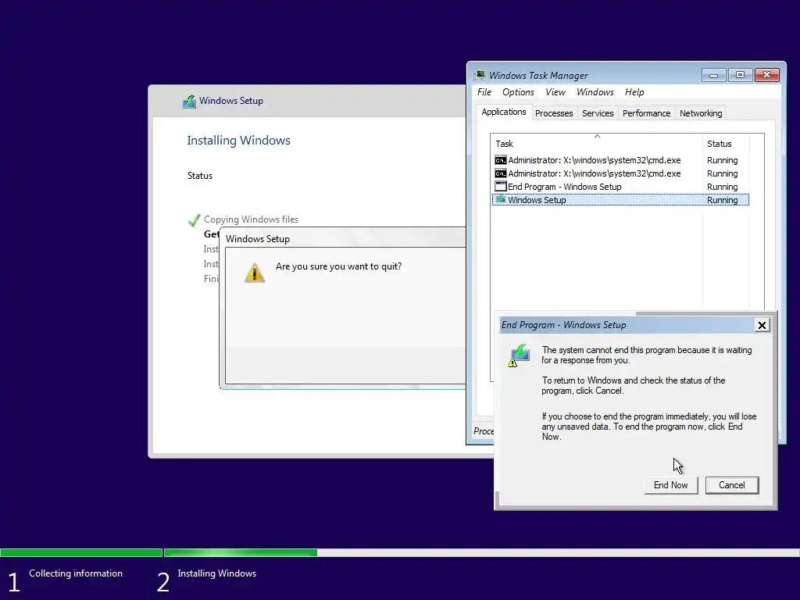
Task: Select the second cmd.exe task row
Action: tap(620, 173)
